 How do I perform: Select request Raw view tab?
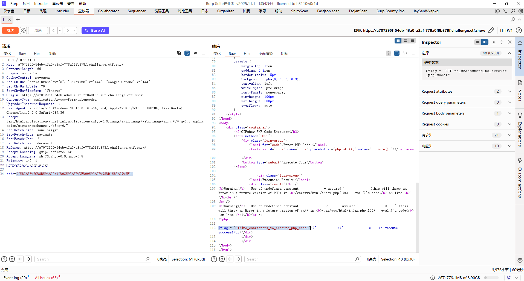pyautogui.click(x=22, y=54)
